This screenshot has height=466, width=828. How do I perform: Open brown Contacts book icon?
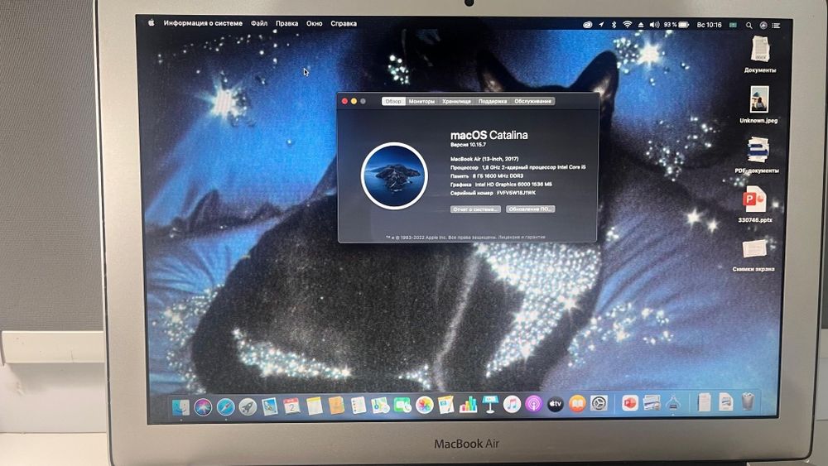(x=336, y=406)
